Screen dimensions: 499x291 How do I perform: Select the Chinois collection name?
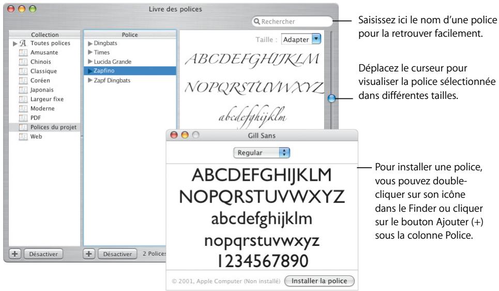pyautogui.click(x=41, y=62)
